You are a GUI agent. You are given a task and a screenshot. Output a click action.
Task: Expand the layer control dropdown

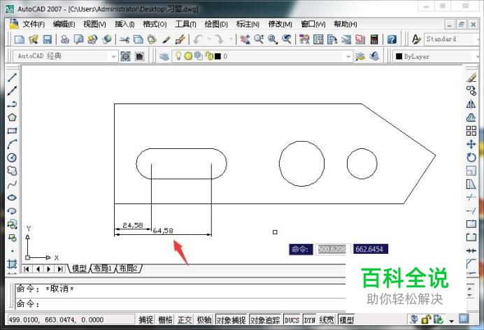tap(348, 57)
